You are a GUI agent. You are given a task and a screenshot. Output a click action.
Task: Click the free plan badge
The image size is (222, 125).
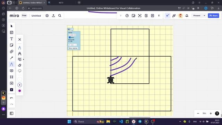pyautogui.click(x=24, y=16)
